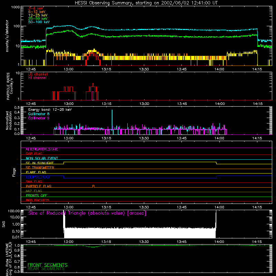Click the ATTENUATOR_STATE flag label
276x276 pixels.
point(42,149)
